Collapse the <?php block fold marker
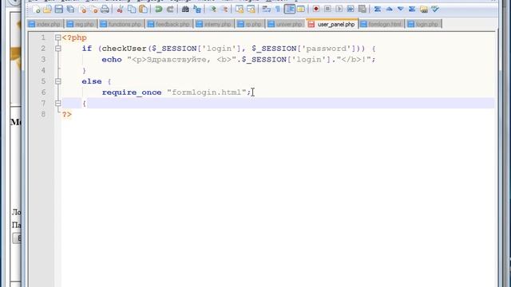Image resolution: width=511 pixels, height=287 pixels. click(x=58, y=37)
